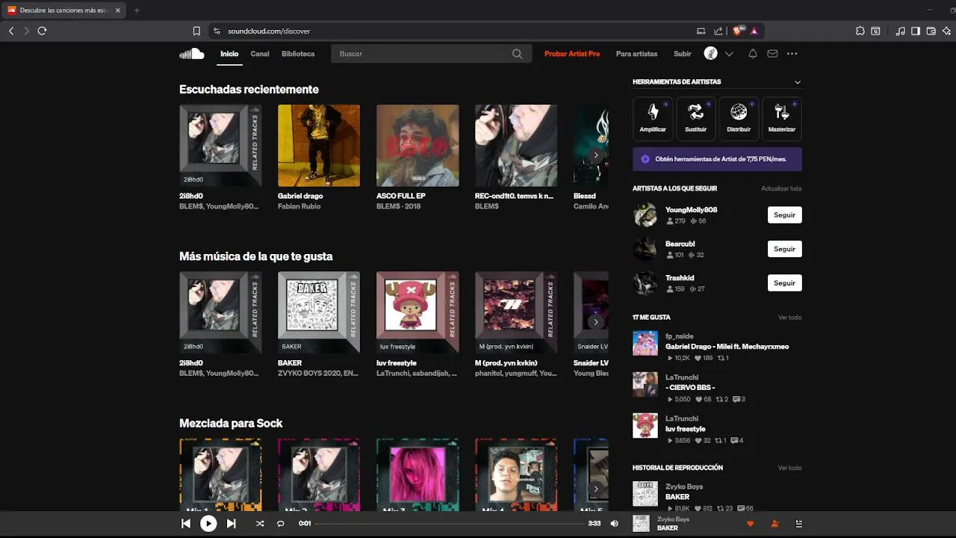956x538 pixels.
Task: Go back in browser history
Action: tap(11, 31)
